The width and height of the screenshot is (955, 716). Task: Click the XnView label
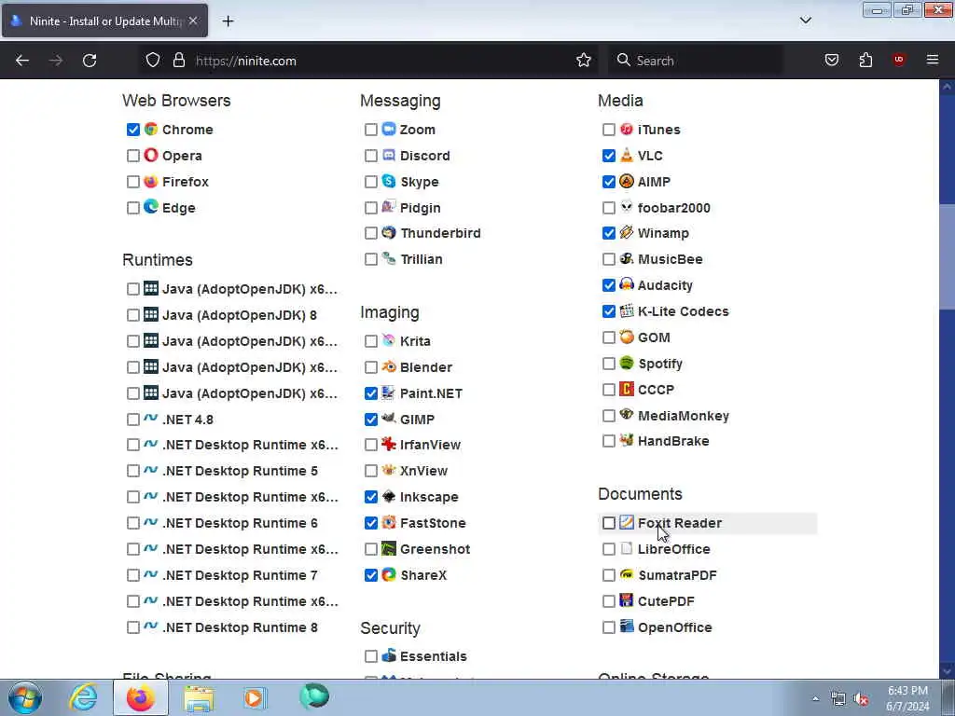pyautogui.click(x=424, y=471)
